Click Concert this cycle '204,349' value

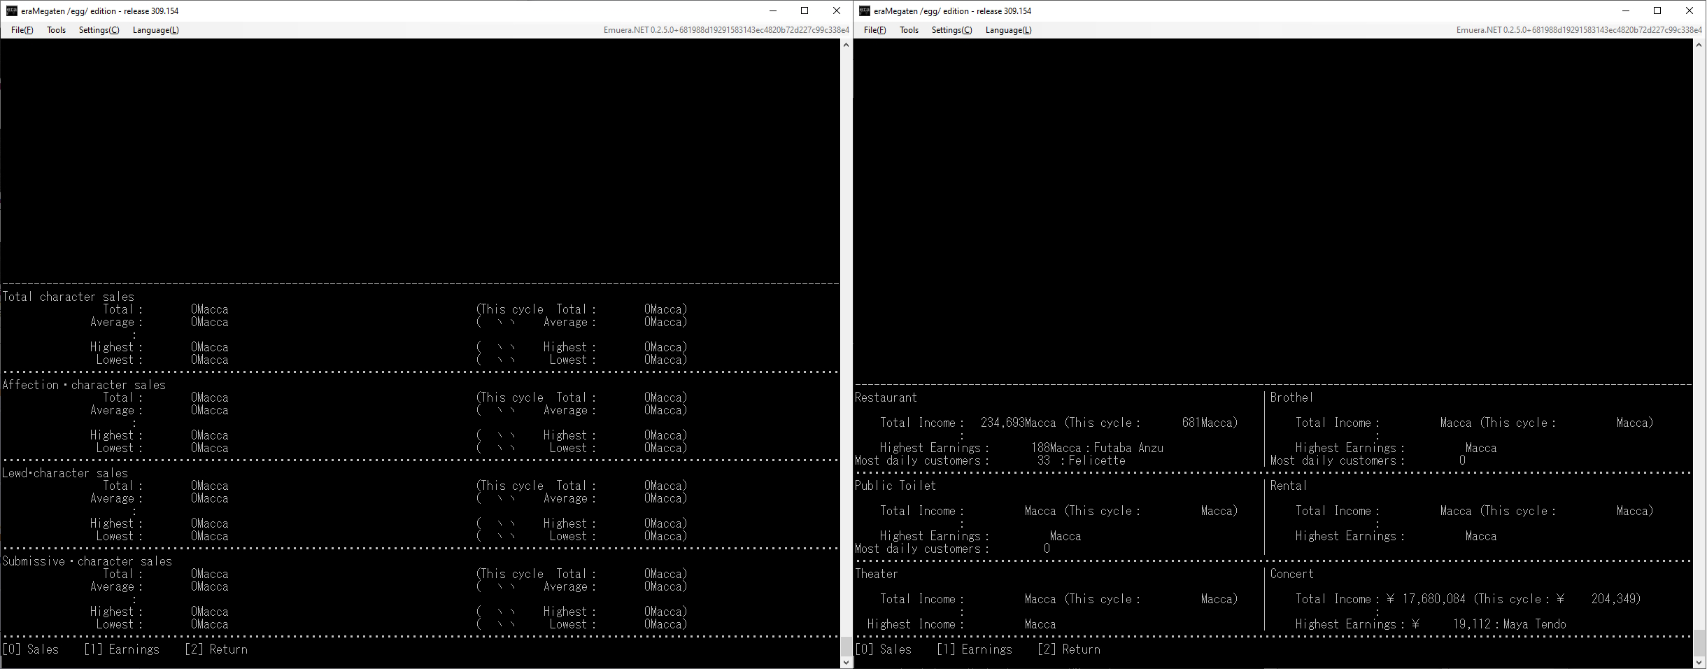point(1613,599)
